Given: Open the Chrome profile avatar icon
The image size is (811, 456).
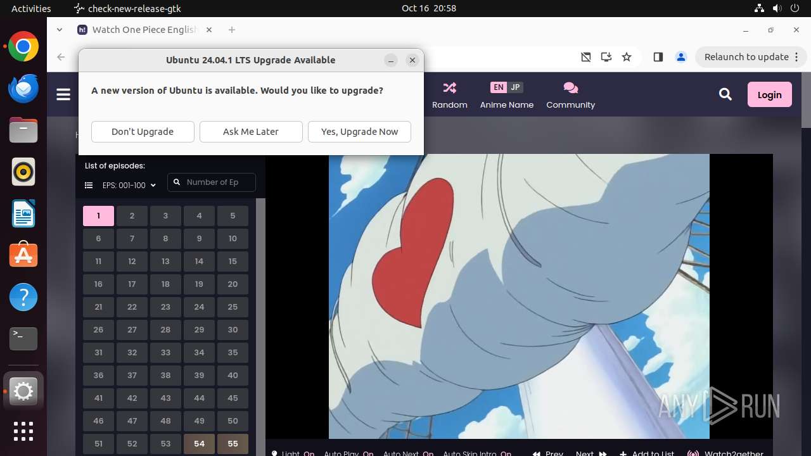Looking at the screenshot, I should tap(681, 57).
